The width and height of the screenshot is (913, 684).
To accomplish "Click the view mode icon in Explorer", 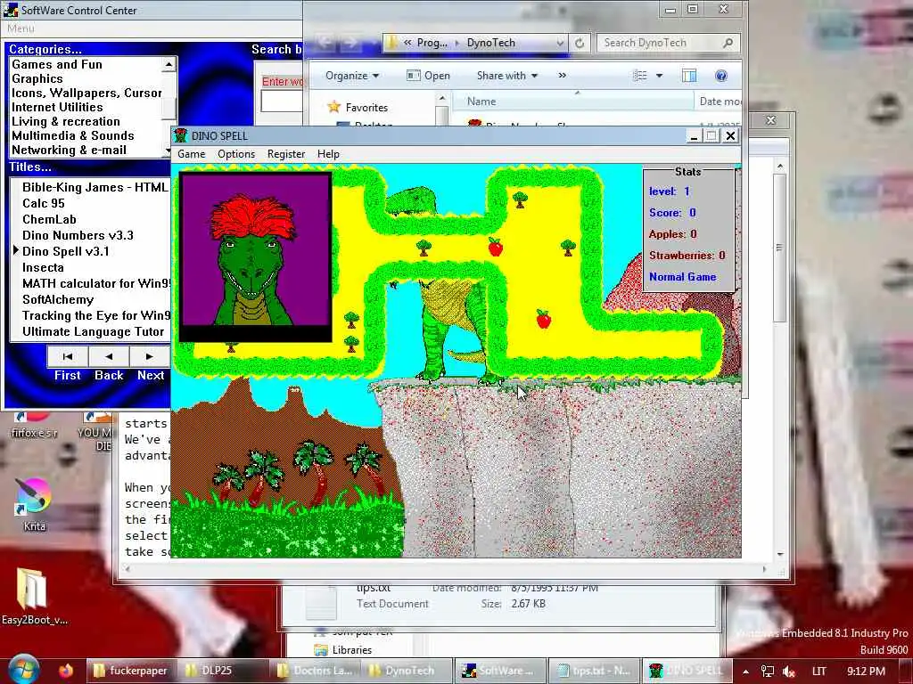I will click(640, 76).
